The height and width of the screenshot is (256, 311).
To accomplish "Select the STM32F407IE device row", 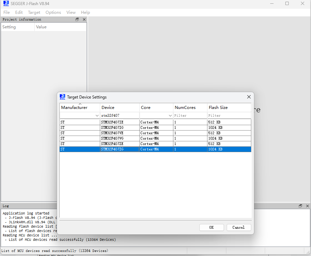I will (x=155, y=122).
